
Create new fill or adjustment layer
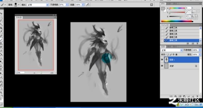[x=184, y=96]
